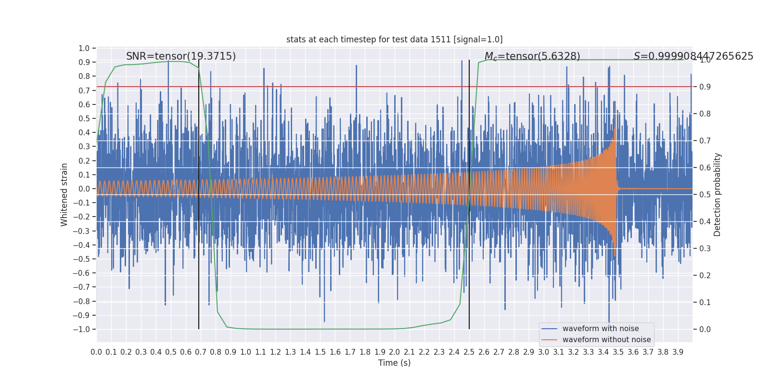Select the S=0.999908447265625 annotation
The width and height of the screenshot is (770, 385).
[x=693, y=56]
